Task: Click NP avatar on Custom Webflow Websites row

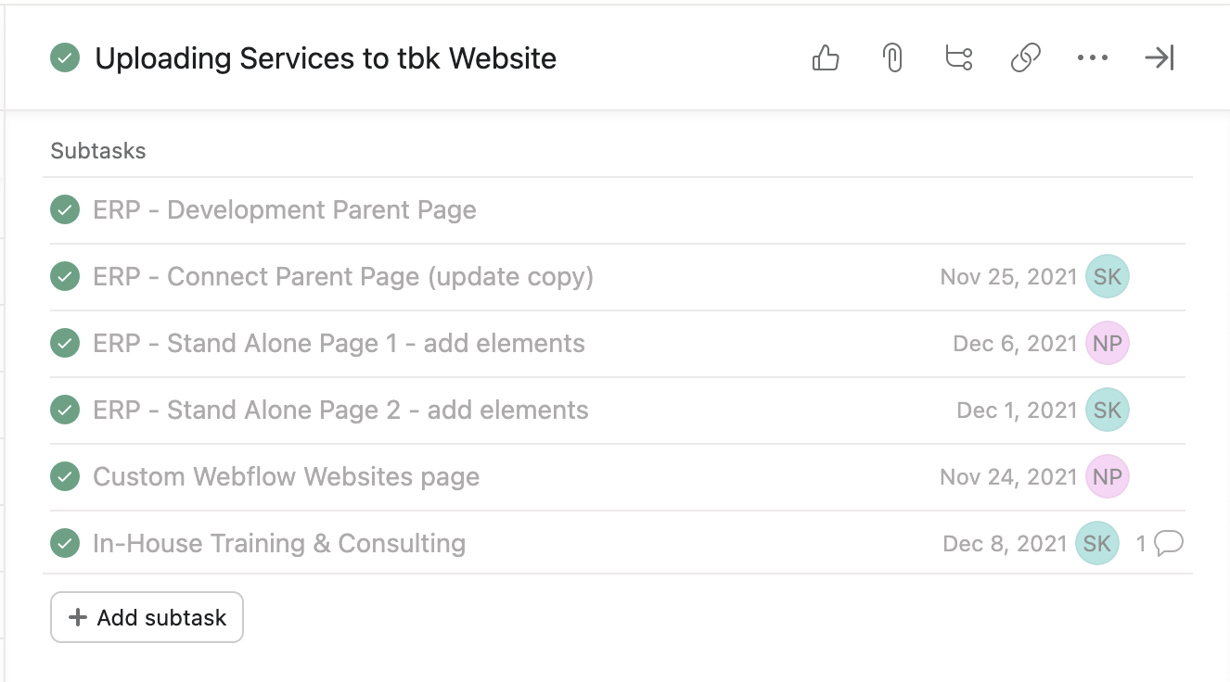Action: (x=1108, y=477)
